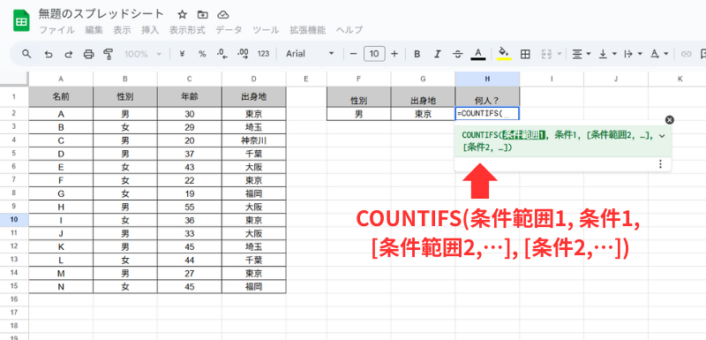Screen dimensions: 706x340
Task: Print the spreadsheet via printer icon
Action: coord(89,54)
